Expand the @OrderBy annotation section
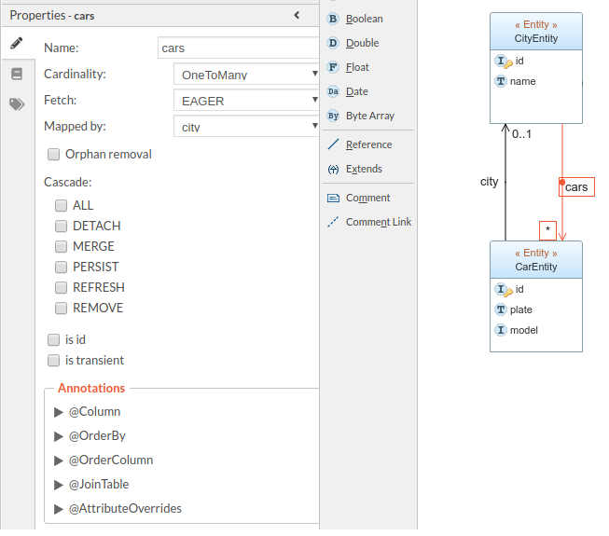The image size is (609, 536). (x=58, y=436)
